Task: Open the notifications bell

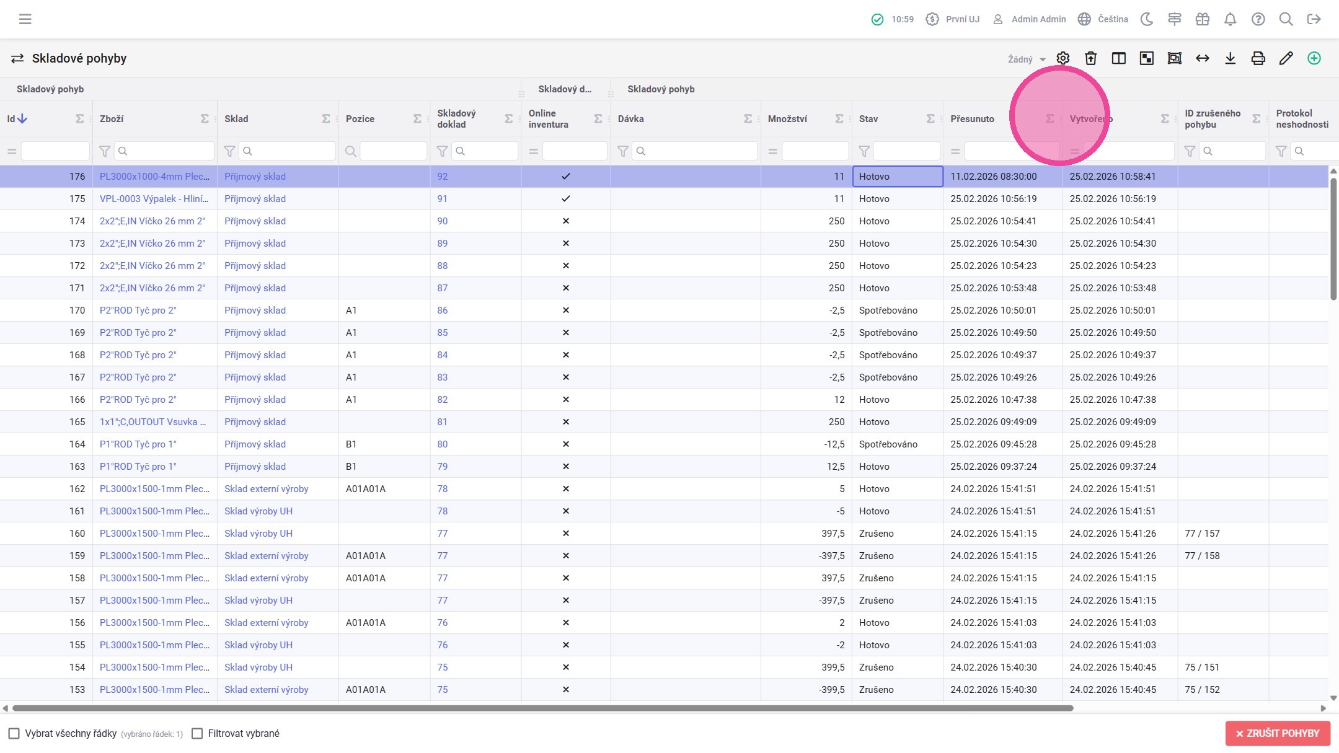Action: click(1230, 19)
